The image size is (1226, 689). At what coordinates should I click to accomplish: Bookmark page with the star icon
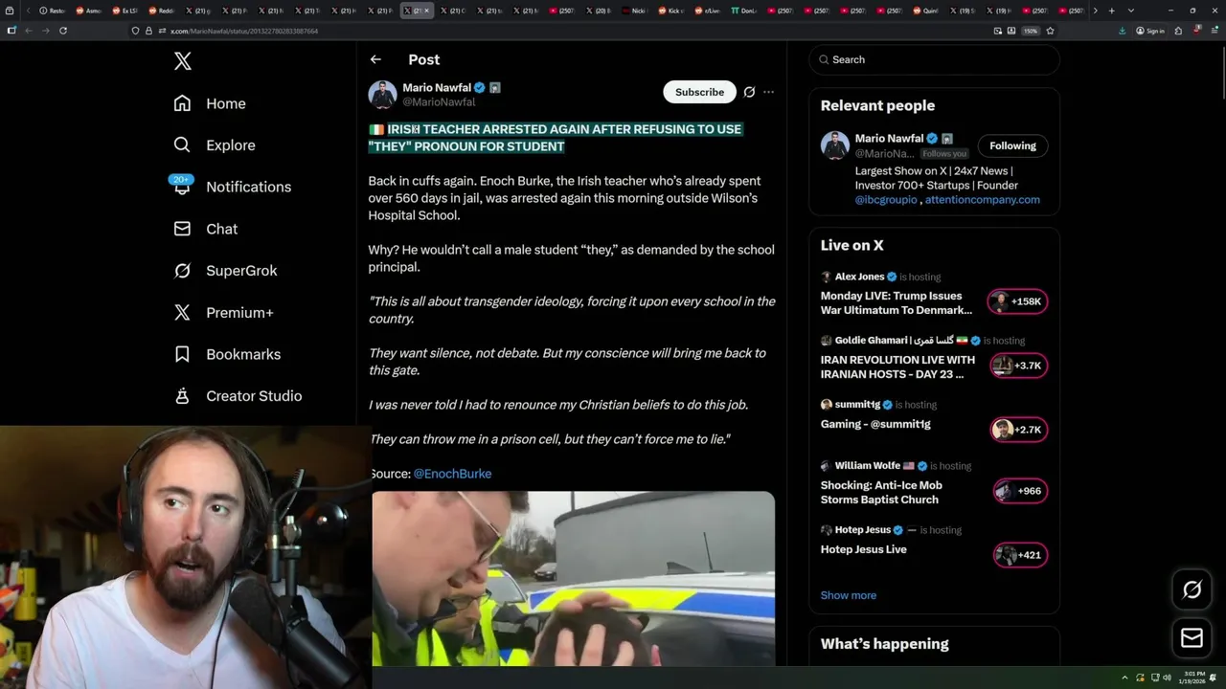click(1050, 31)
